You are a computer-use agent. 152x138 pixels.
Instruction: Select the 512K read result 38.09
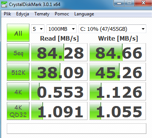[59, 72]
